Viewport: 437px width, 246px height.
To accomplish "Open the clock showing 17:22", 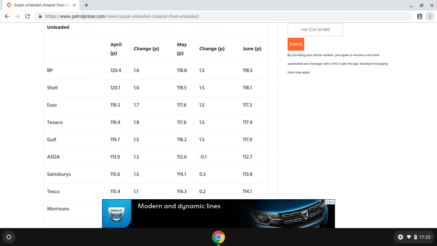I will point(425,237).
